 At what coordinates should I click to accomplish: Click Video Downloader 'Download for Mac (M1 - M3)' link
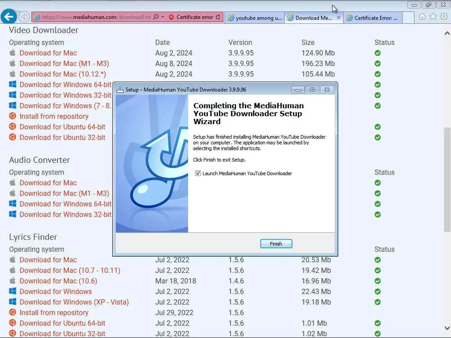64,63
